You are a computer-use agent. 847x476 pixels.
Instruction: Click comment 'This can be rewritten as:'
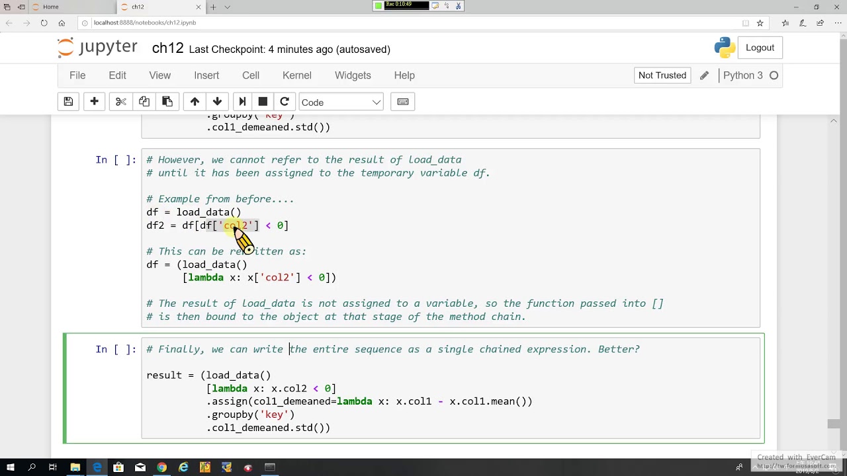tap(226, 251)
